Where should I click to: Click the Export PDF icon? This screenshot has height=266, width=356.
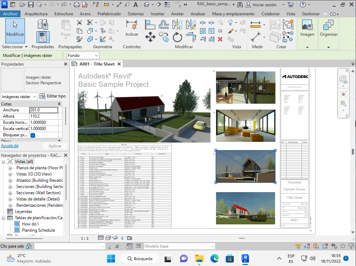coord(85,5)
